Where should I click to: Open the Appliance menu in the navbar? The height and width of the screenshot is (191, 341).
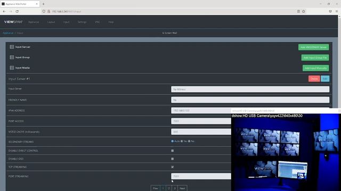point(34,22)
